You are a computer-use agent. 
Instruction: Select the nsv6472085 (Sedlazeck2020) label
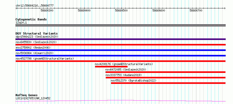pos(126,70)
